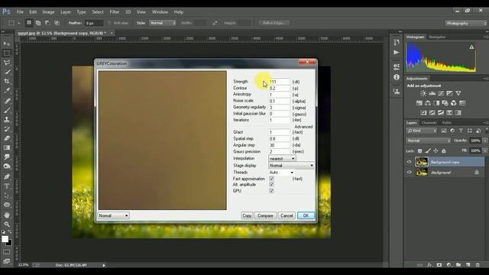489x275 pixels.
Task: Click the background color swatch
Action: [x=10, y=243]
